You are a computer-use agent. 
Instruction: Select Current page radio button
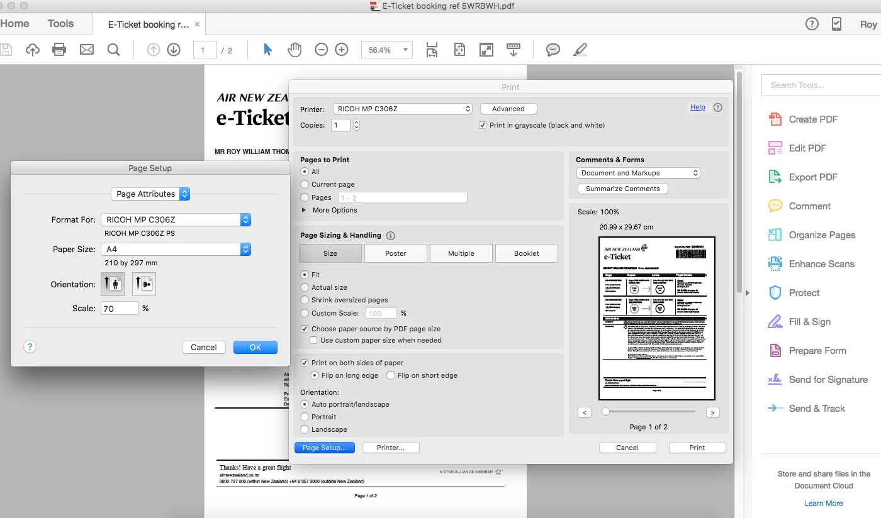(x=305, y=184)
